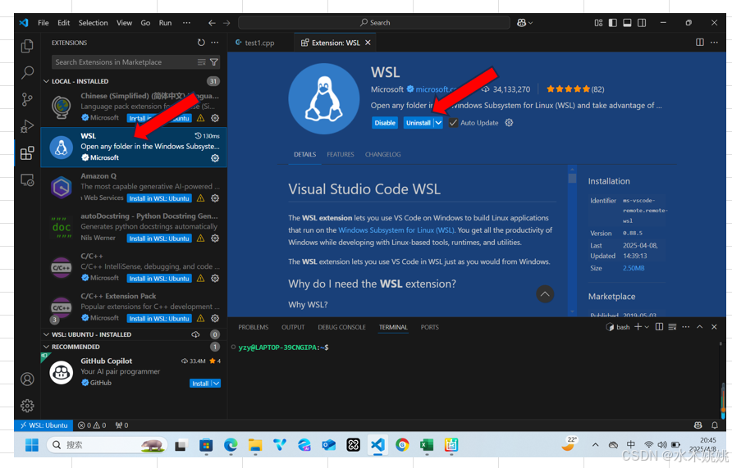
Task: Click Disable button for WSL extension
Action: tap(385, 123)
